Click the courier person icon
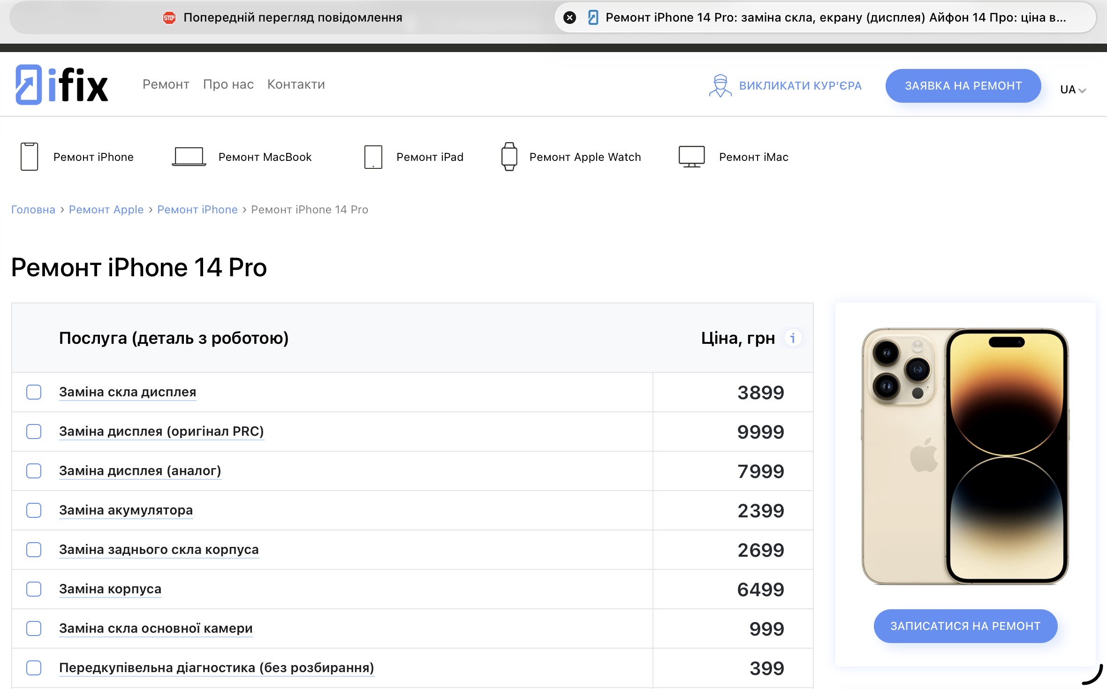The width and height of the screenshot is (1107, 689). [x=720, y=86]
